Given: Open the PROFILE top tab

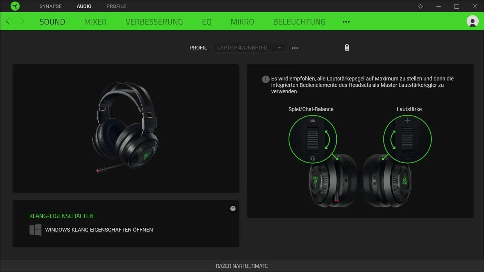Looking at the screenshot, I should tap(116, 6).
